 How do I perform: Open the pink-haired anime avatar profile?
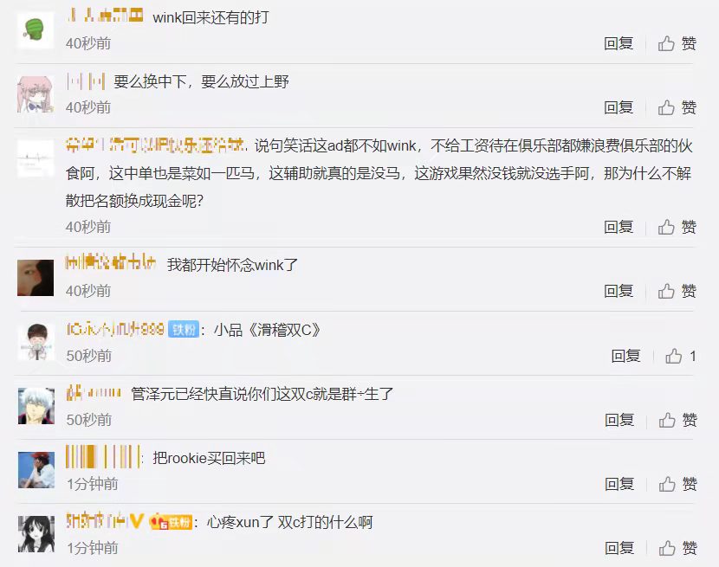tap(36, 94)
